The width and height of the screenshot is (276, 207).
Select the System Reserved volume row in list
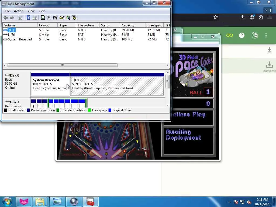click(86, 39)
